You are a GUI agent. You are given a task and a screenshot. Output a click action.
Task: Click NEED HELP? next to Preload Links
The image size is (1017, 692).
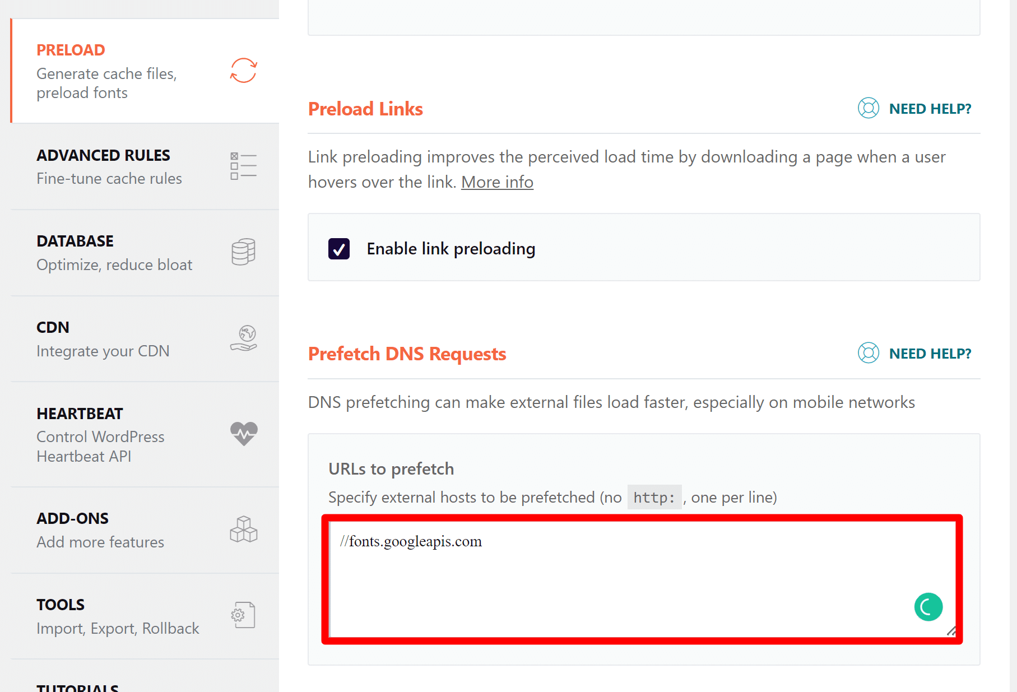pos(931,108)
